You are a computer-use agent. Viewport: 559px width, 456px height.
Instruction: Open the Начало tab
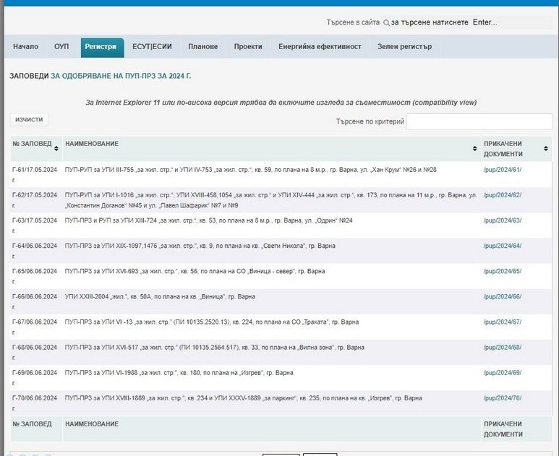[26, 47]
